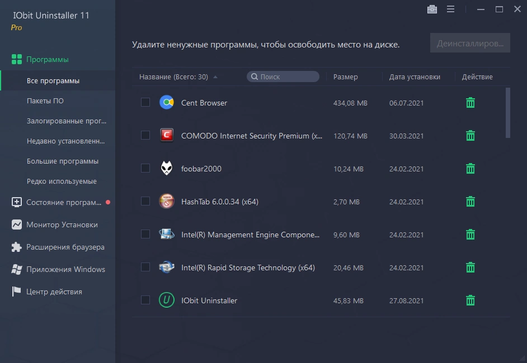Click the Intel Rapid Storage icon
Viewport: 527px width, 363px height.
coord(167,267)
